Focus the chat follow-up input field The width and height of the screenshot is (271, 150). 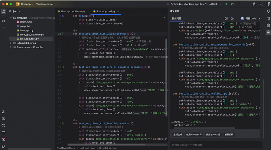(x=216, y=145)
